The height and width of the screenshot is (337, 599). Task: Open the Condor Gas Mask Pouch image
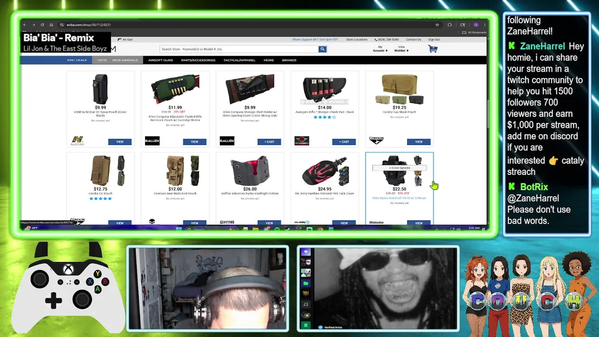[x=400, y=89]
